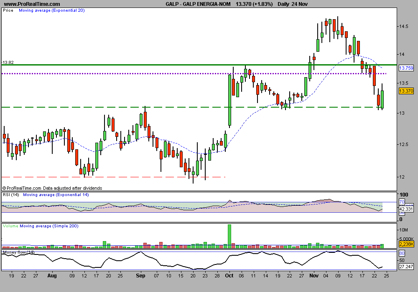Select the GALP - GALP ENERGIA-NOM title
Viewport: 418px width, 292px height.
point(198,4)
